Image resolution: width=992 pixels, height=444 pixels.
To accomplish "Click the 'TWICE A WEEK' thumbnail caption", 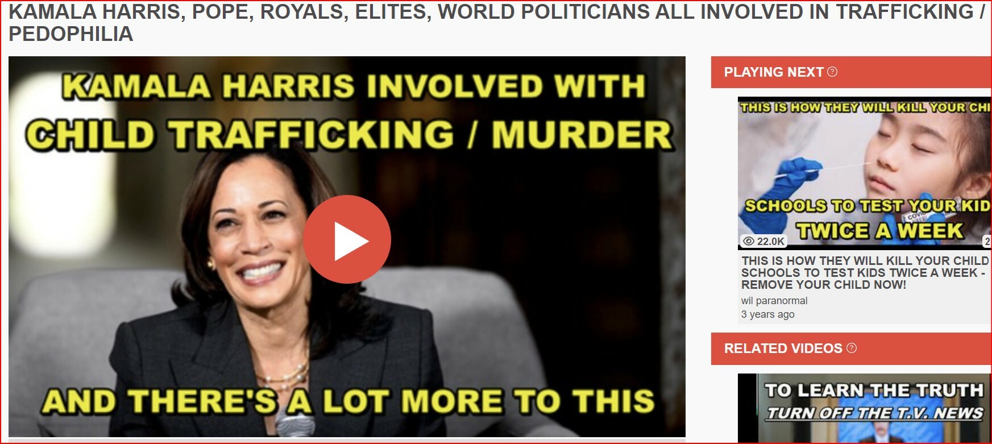I will pyautogui.click(x=879, y=230).
